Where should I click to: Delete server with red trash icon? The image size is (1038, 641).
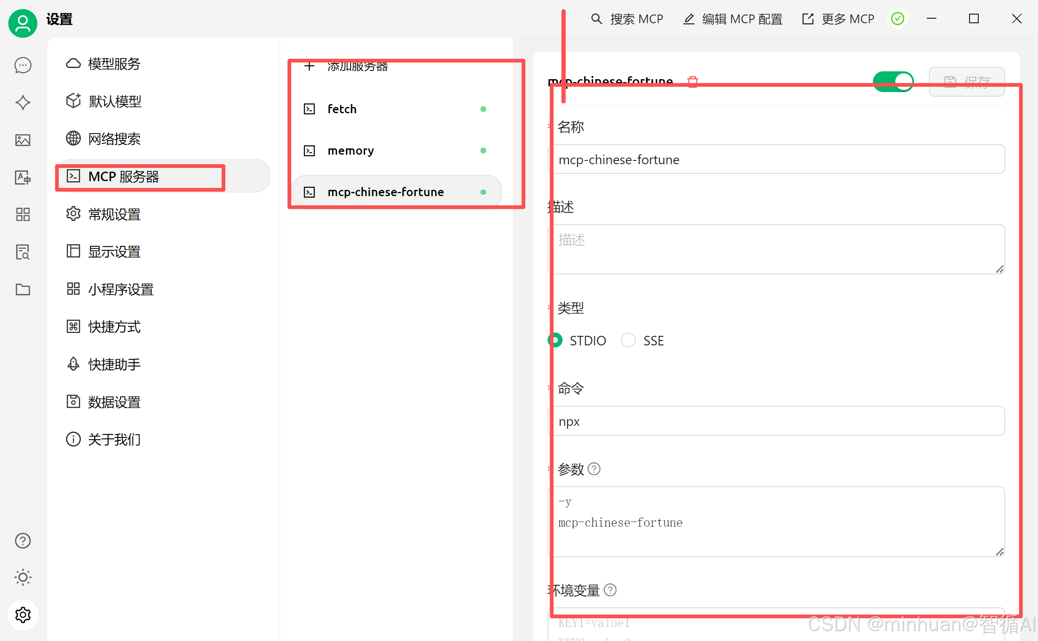coord(692,81)
